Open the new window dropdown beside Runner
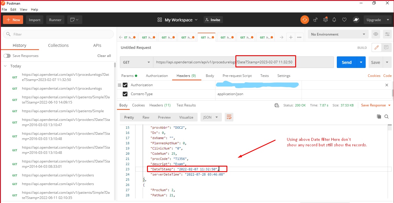The width and height of the screenshot is (394, 203). [x=75, y=20]
